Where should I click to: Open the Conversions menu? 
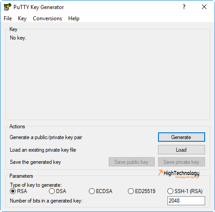(47, 18)
